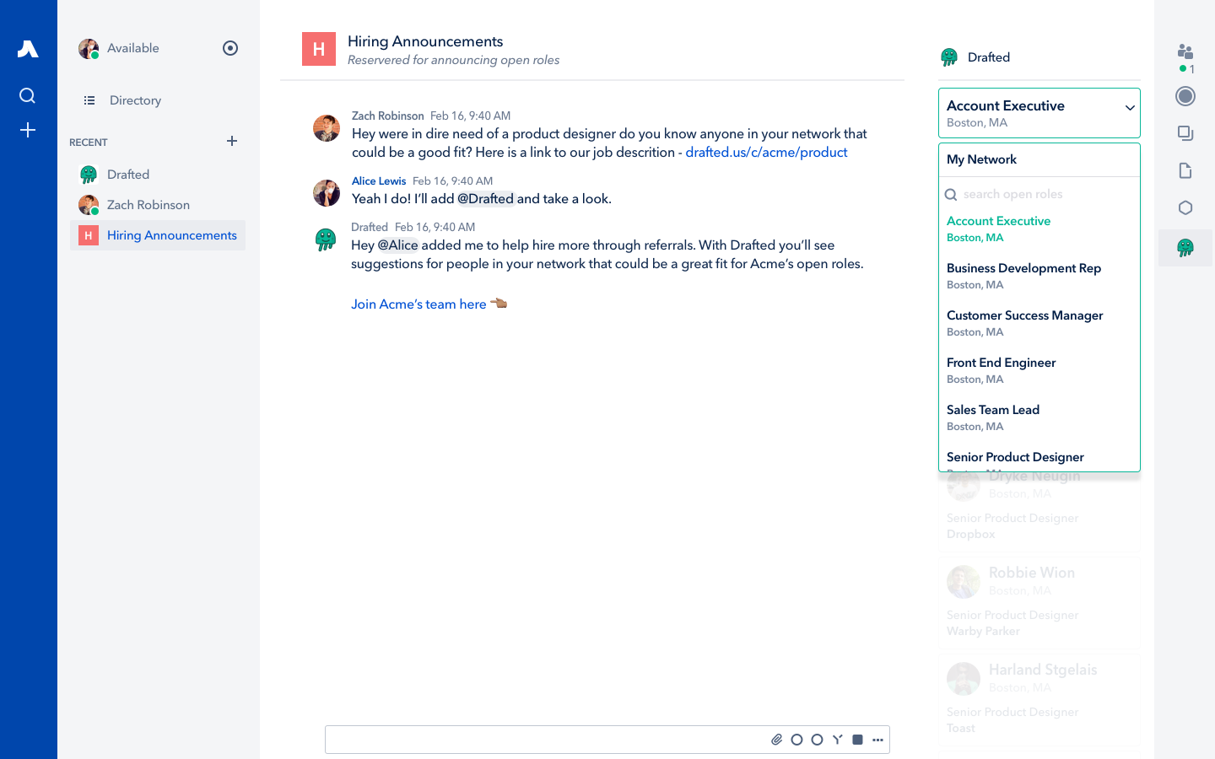
Task: Click the magnifier icon in role search
Action: [x=951, y=195]
